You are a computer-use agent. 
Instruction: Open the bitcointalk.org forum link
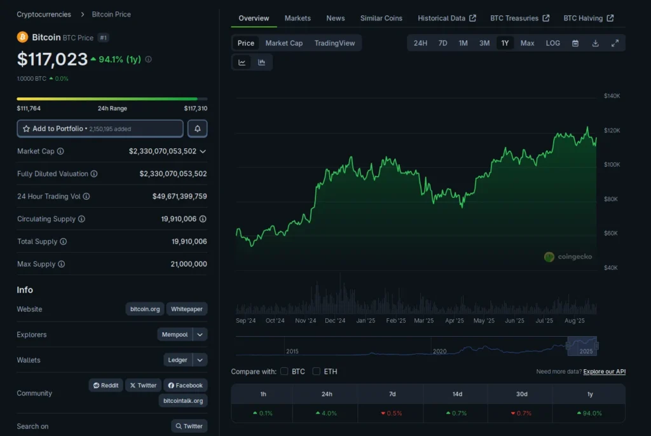[183, 400]
